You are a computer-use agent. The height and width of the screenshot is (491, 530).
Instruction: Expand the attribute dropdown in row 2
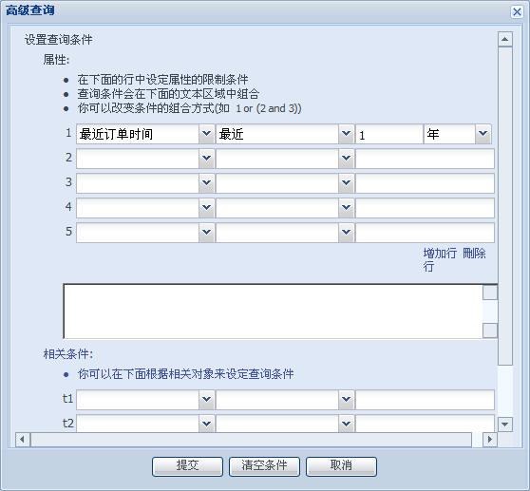pyautogui.click(x=206, y=159)
